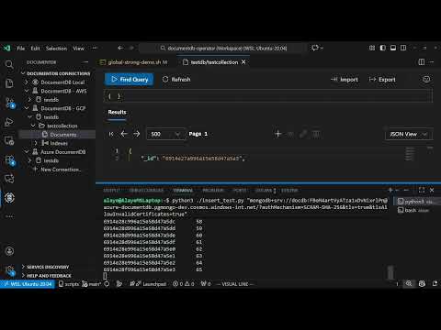441x330 pixels.
Task: Go to first results page
Action: pos(111,134)
